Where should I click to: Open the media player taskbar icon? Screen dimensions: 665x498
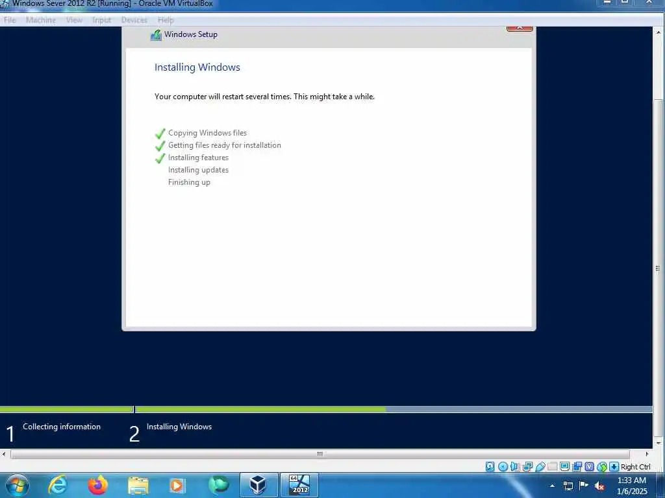177,486
